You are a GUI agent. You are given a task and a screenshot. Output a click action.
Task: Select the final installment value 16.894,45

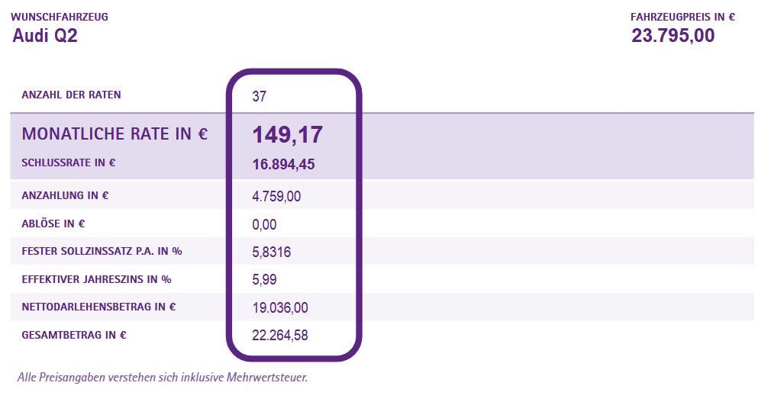point(283,164)
